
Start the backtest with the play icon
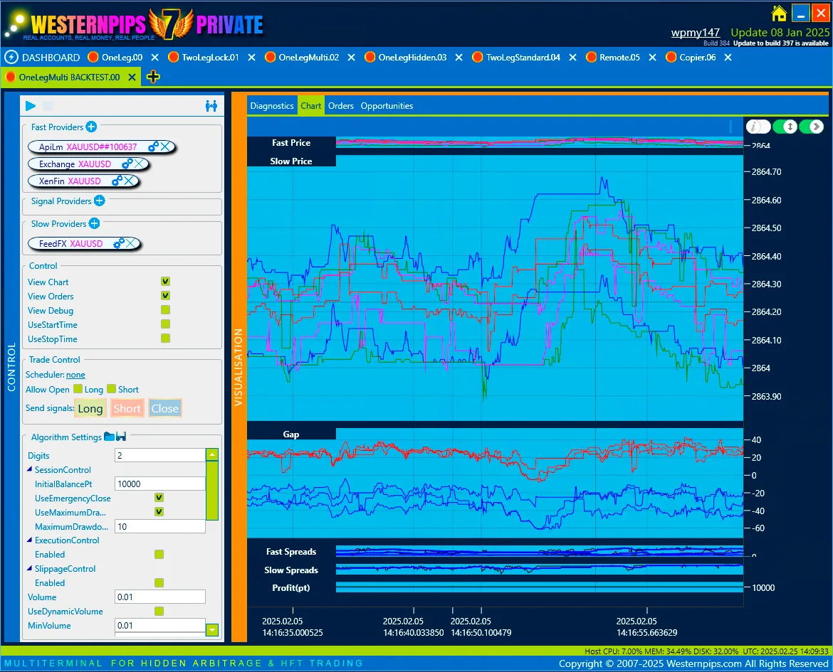pos(31,106)
